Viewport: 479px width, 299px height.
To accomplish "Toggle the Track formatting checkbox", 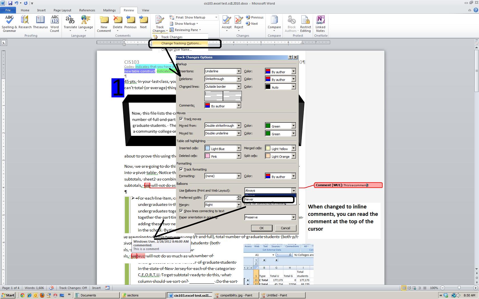I will (181, 169).
